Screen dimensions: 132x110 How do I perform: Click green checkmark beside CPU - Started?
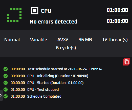click(6, 83)
